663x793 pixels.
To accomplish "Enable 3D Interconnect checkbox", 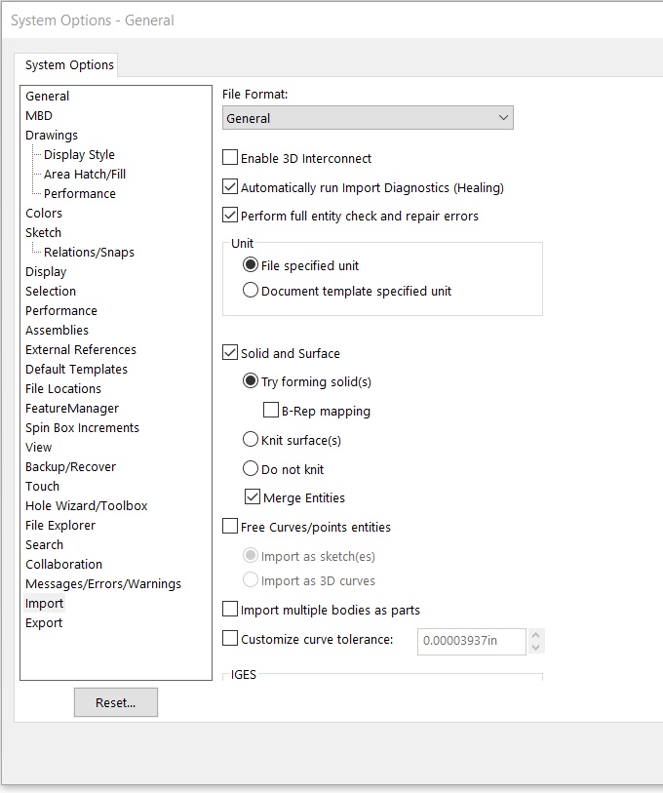I will [x=230, y=158].
